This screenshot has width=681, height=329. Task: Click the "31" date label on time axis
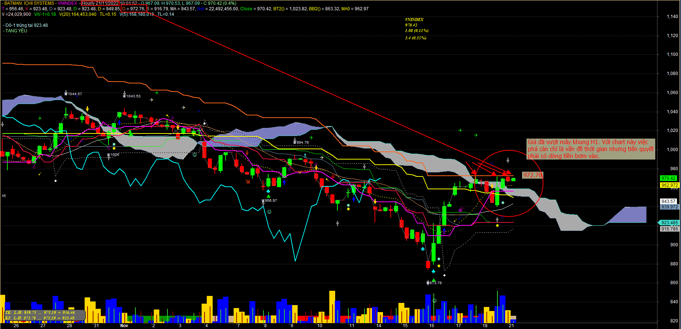96,326
